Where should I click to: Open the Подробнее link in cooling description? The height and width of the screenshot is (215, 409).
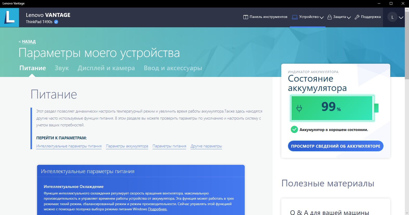(x=158, y=209)
